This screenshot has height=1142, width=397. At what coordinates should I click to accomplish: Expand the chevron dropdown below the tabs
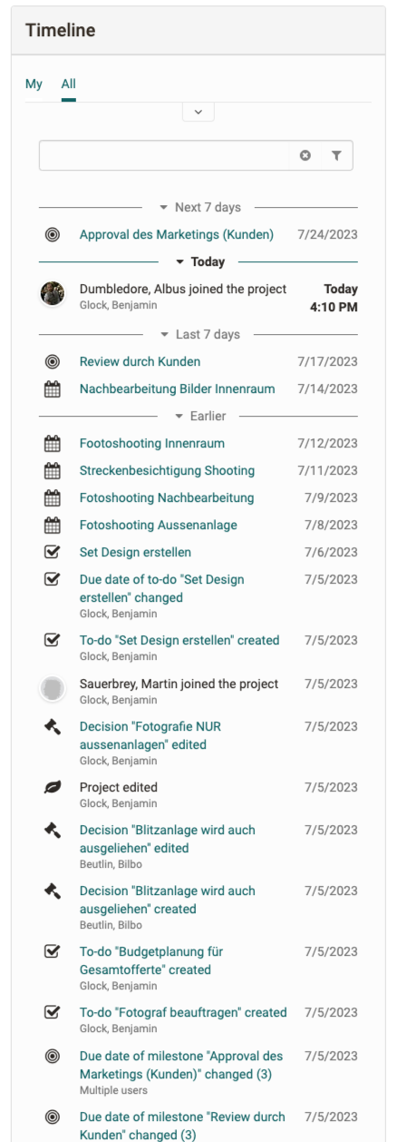tap(198, 111)
